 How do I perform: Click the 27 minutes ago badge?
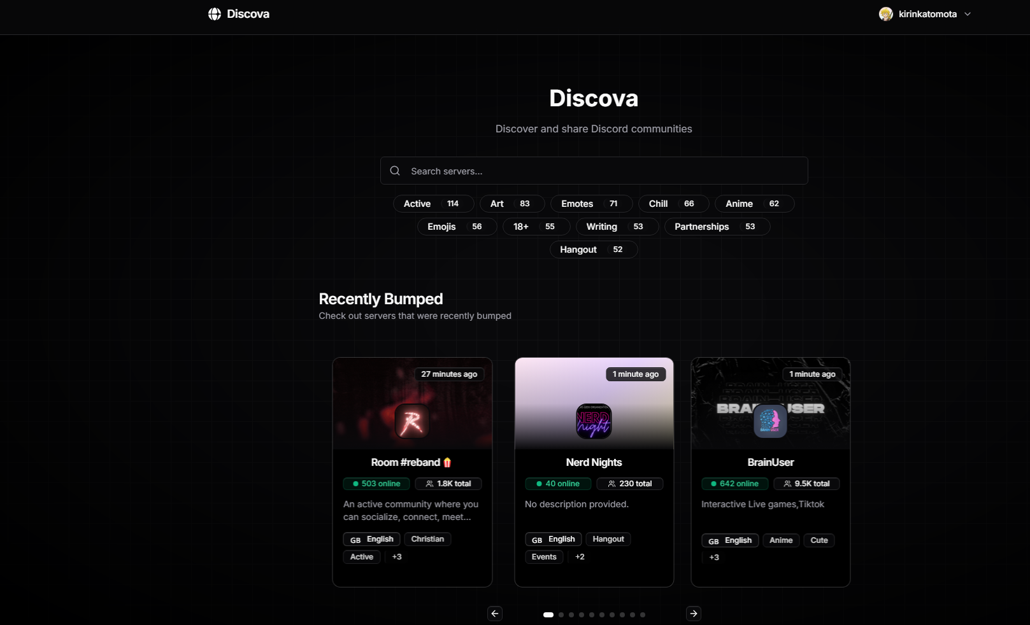[x=449, y=374]
